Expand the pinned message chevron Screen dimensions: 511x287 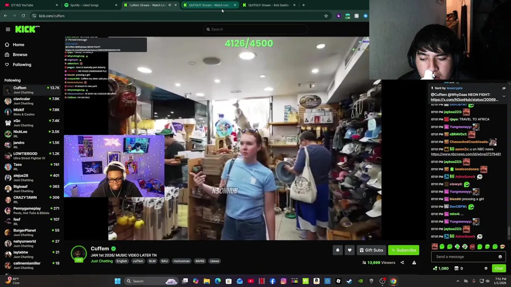click(504, 96)
